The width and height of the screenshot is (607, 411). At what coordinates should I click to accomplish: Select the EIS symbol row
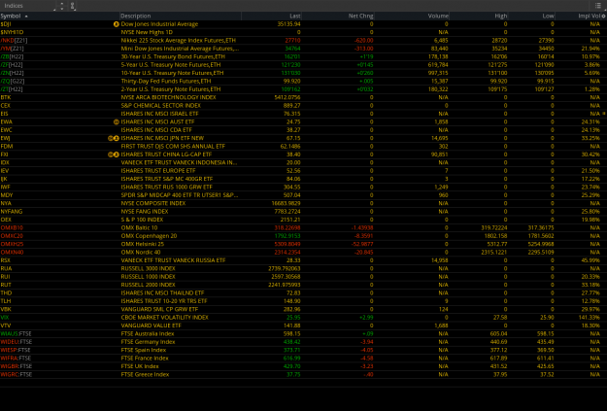point(4,114)
